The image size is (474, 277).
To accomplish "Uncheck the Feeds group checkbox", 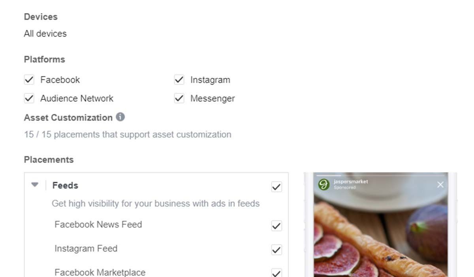I will coord(276,187).
